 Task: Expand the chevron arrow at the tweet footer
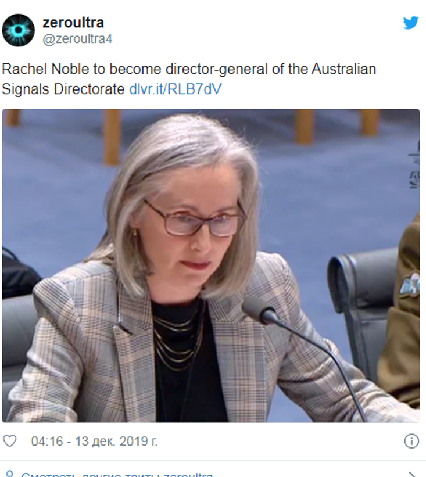412,475
